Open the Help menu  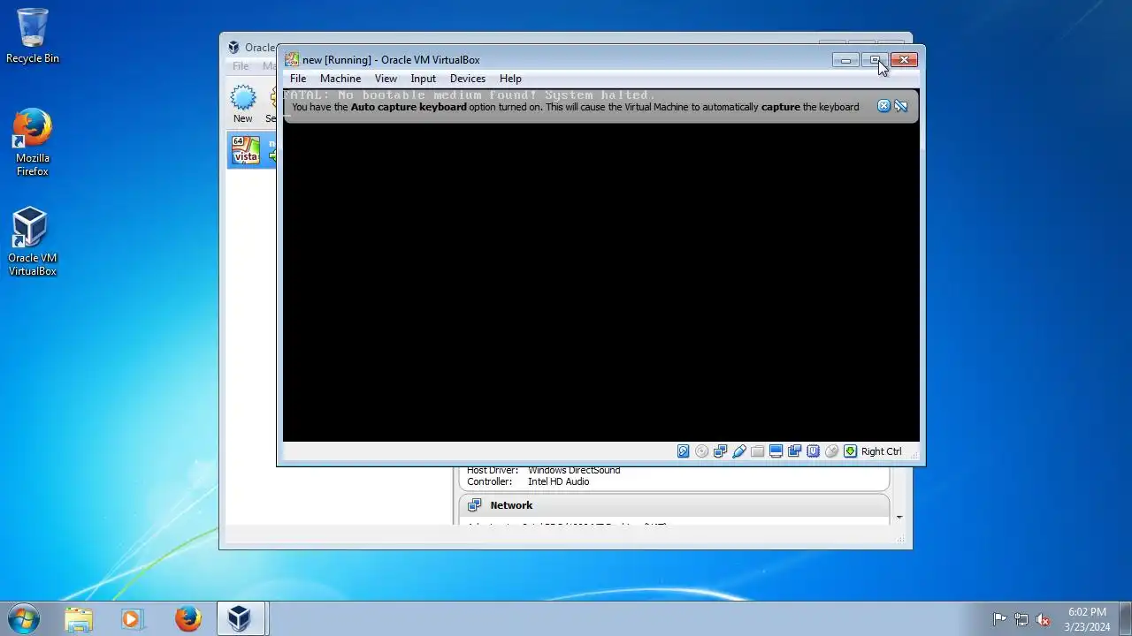tap(510, 79)
